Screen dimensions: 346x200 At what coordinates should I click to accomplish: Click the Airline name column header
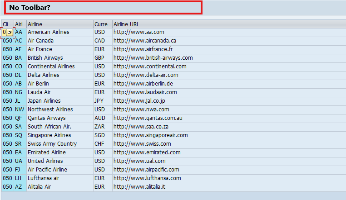tap(60, 24)
